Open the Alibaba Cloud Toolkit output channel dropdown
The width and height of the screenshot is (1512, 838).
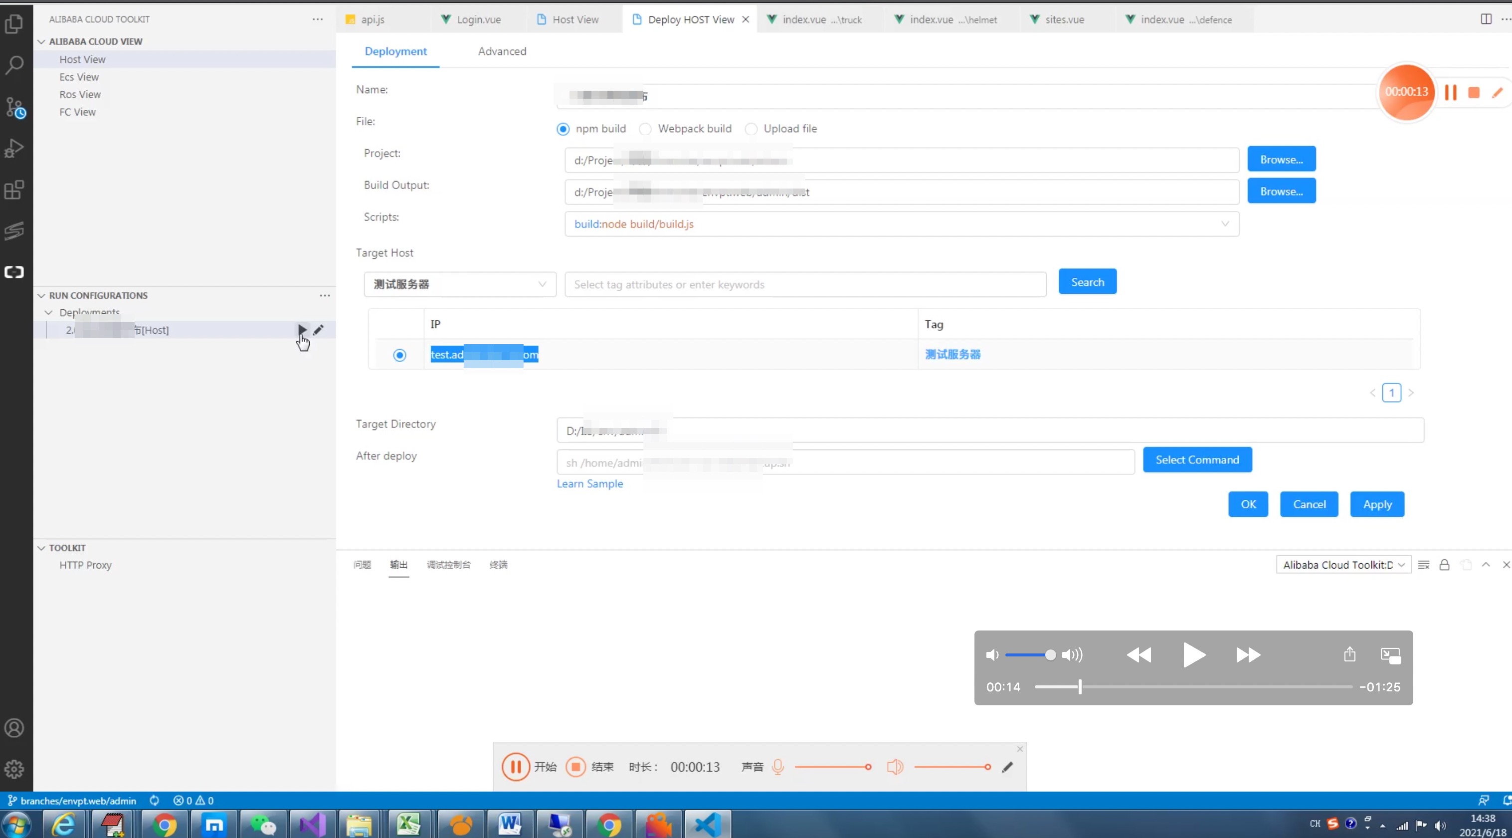(x=1343, y=564)
